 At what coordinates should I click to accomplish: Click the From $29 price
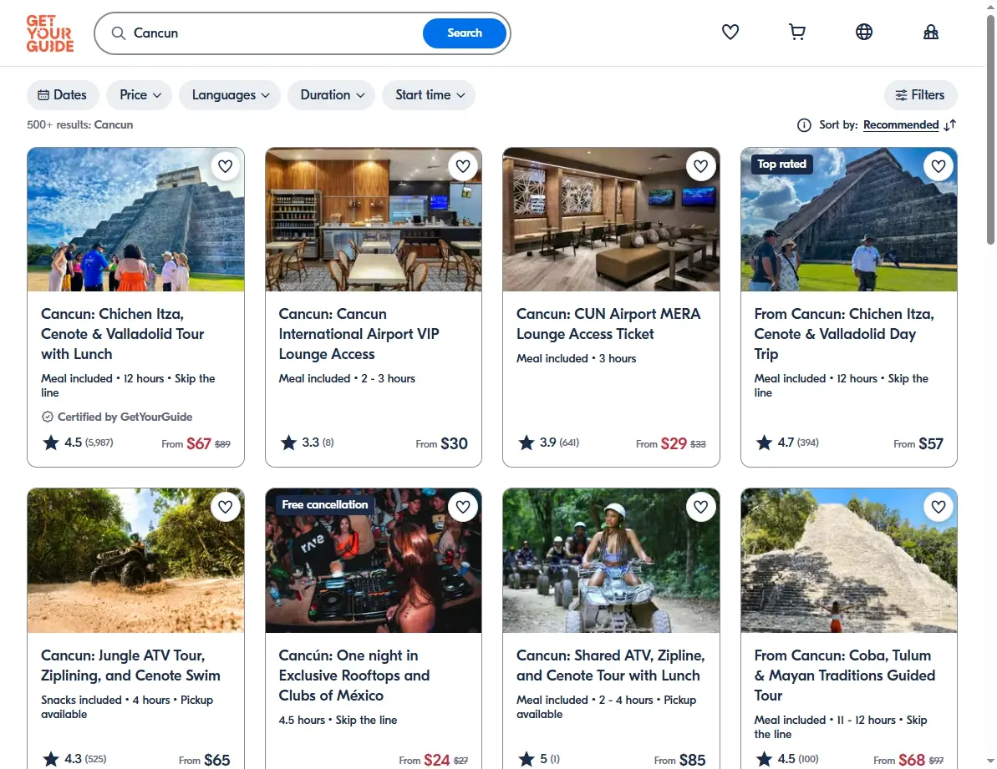click(x=671, y=444)
